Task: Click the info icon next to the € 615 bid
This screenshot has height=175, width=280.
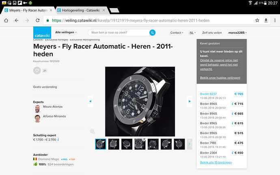Action: (233, 123)
